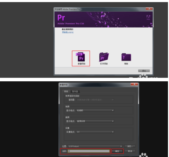Open the audio display format dropdown (音频采样)

(95, 121)
